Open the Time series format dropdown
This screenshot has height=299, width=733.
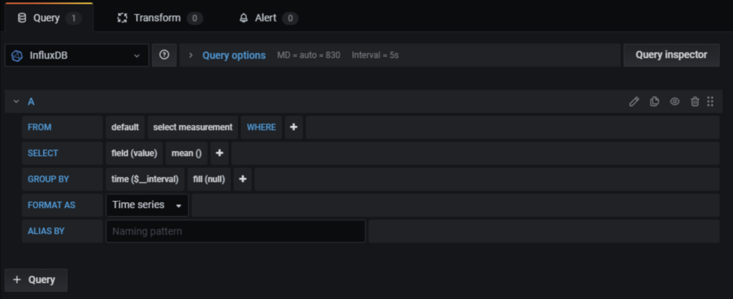tap(147, 205)
